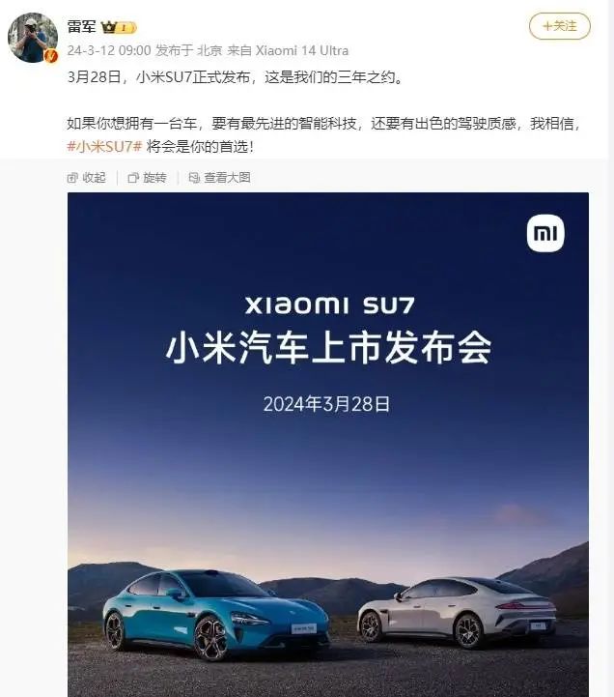Screen dimensions: 614x697
Task: Click the 旋转 rotate label
Action: coord(154,178)
